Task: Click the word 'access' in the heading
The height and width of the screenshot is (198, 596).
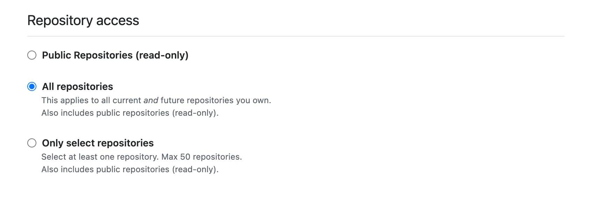Action: 118,21
